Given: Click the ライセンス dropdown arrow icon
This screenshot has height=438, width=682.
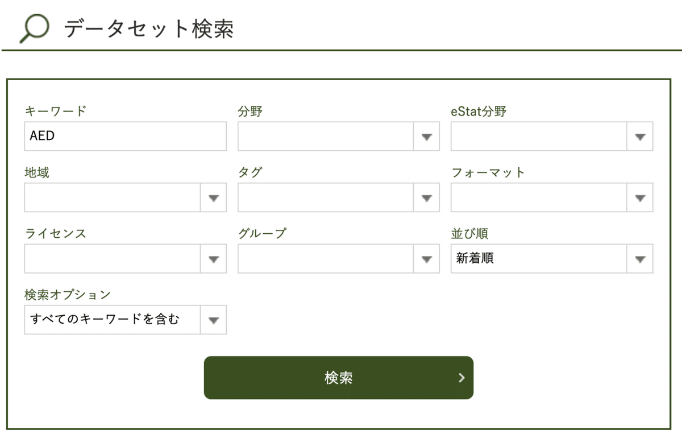Looking at the screenshot, I should pyautogui.click(x=214, y=258).
